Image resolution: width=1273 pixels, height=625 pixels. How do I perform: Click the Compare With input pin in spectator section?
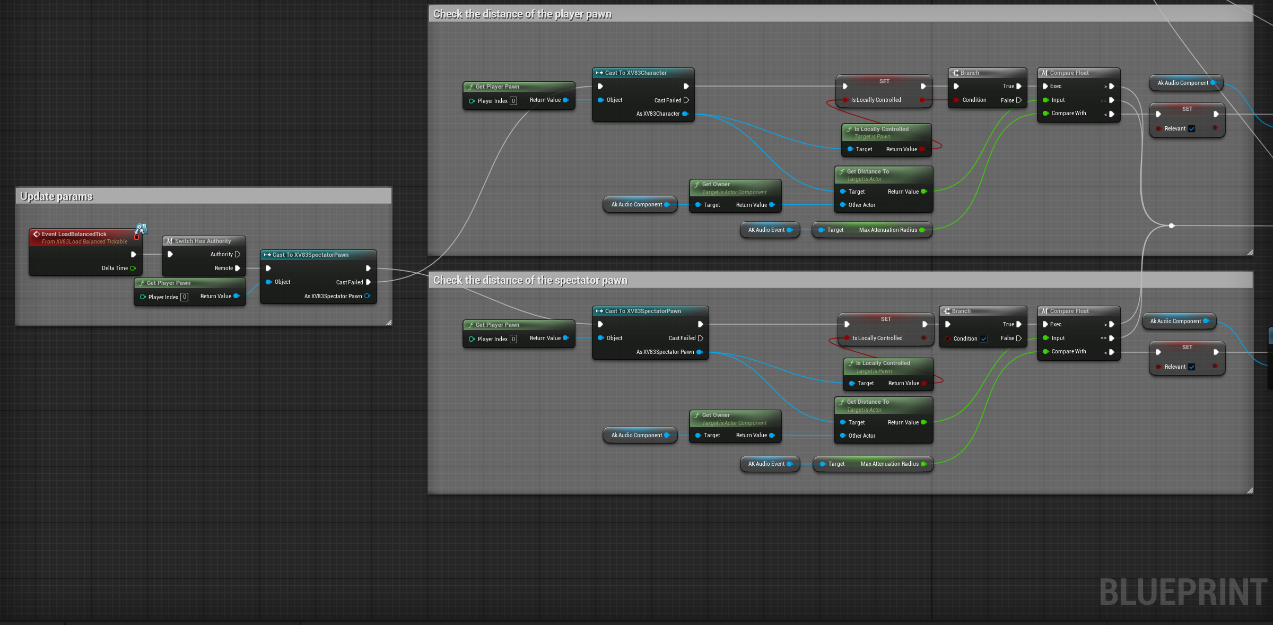point(1045,351)
